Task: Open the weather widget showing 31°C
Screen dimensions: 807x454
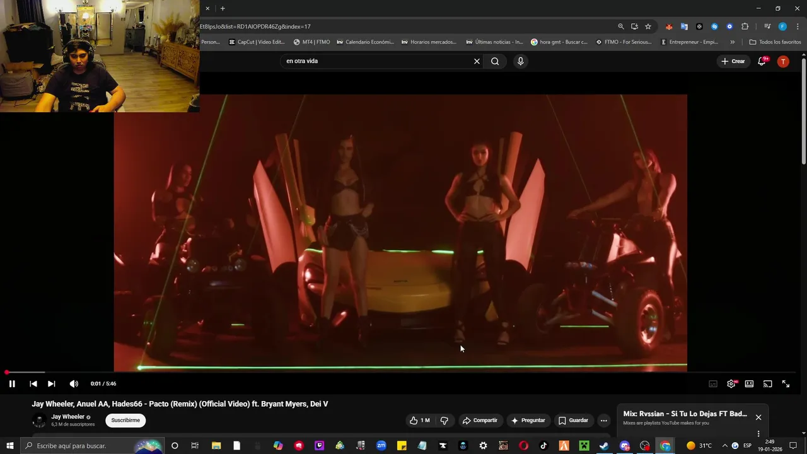Action: pos(699,446)
